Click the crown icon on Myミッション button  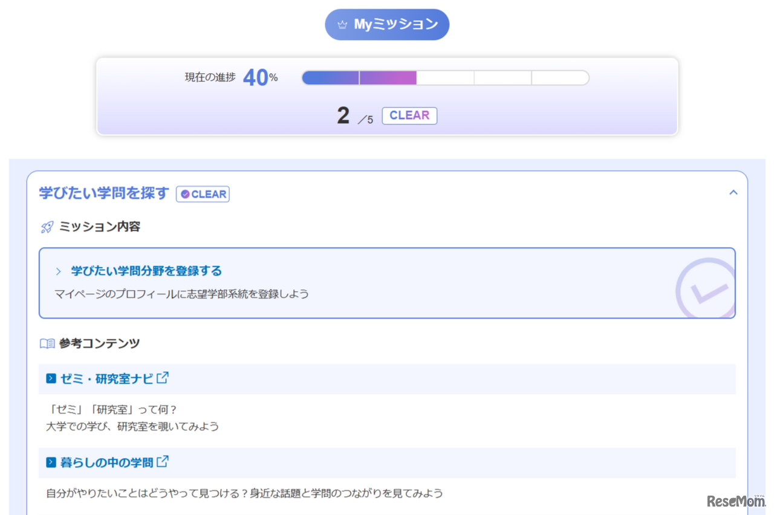[x=343, y=24]
